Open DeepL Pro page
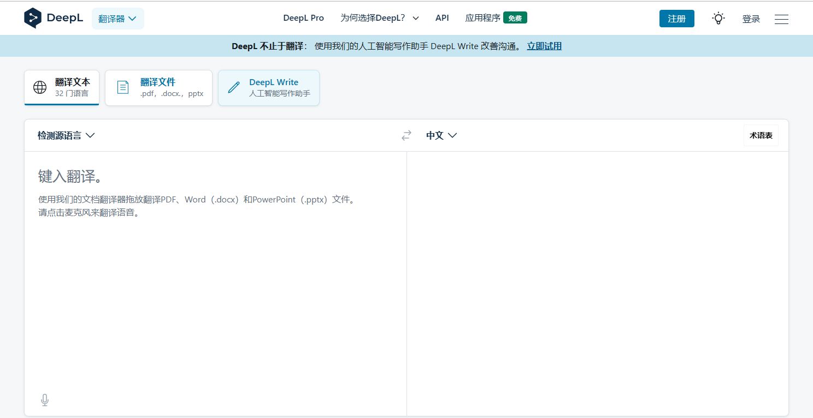The image size is (813, 418). [303, 18]
